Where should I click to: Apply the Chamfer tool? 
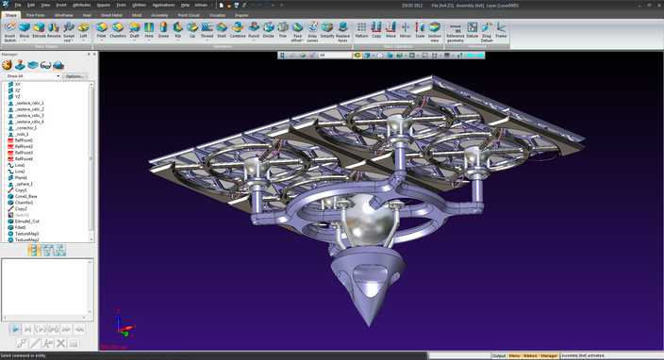coord(118,30)
